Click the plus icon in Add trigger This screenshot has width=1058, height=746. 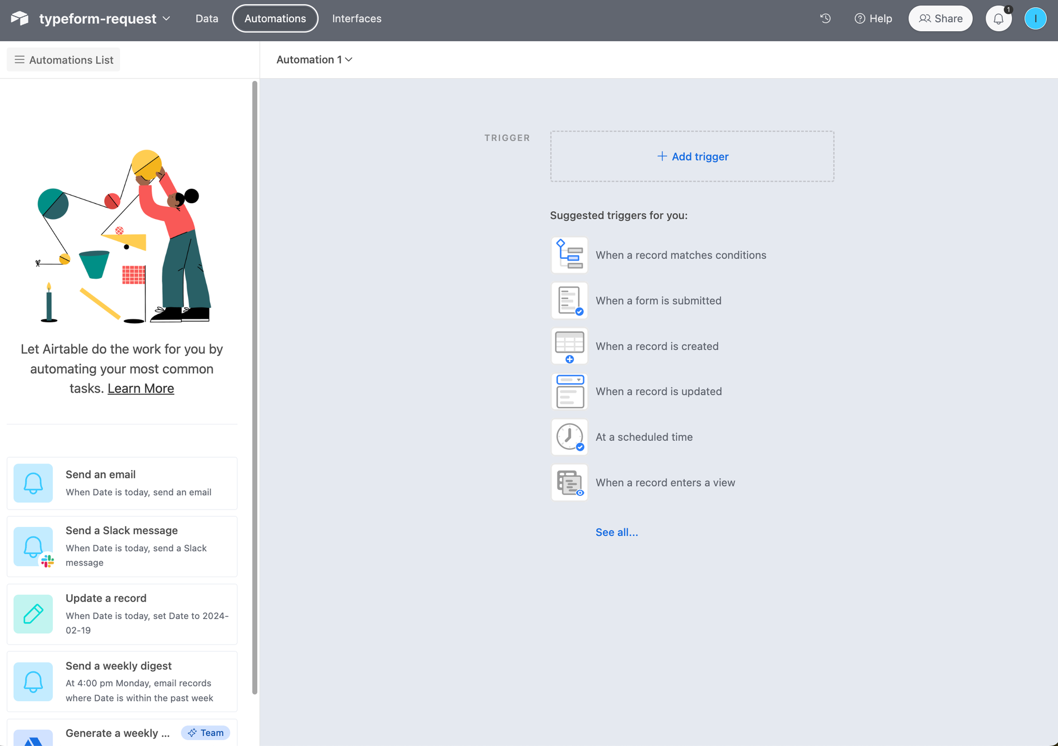click(x=662, y=156)
